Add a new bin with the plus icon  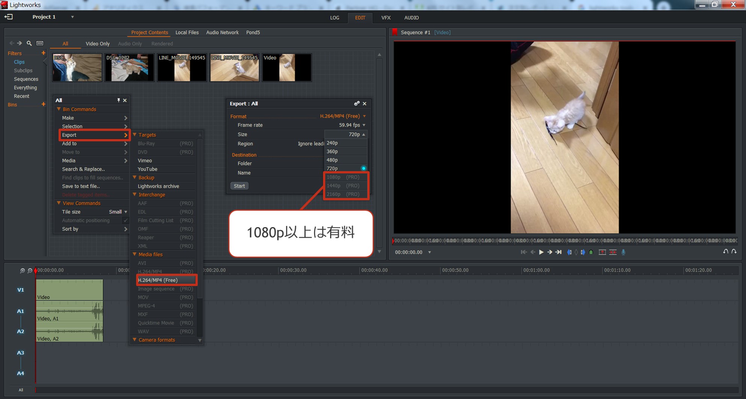pyautogui.click(x=43, y=104)
